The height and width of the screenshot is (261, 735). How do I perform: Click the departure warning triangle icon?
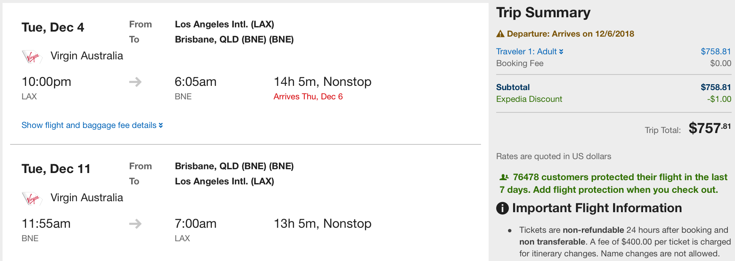(x=500, y=34)
